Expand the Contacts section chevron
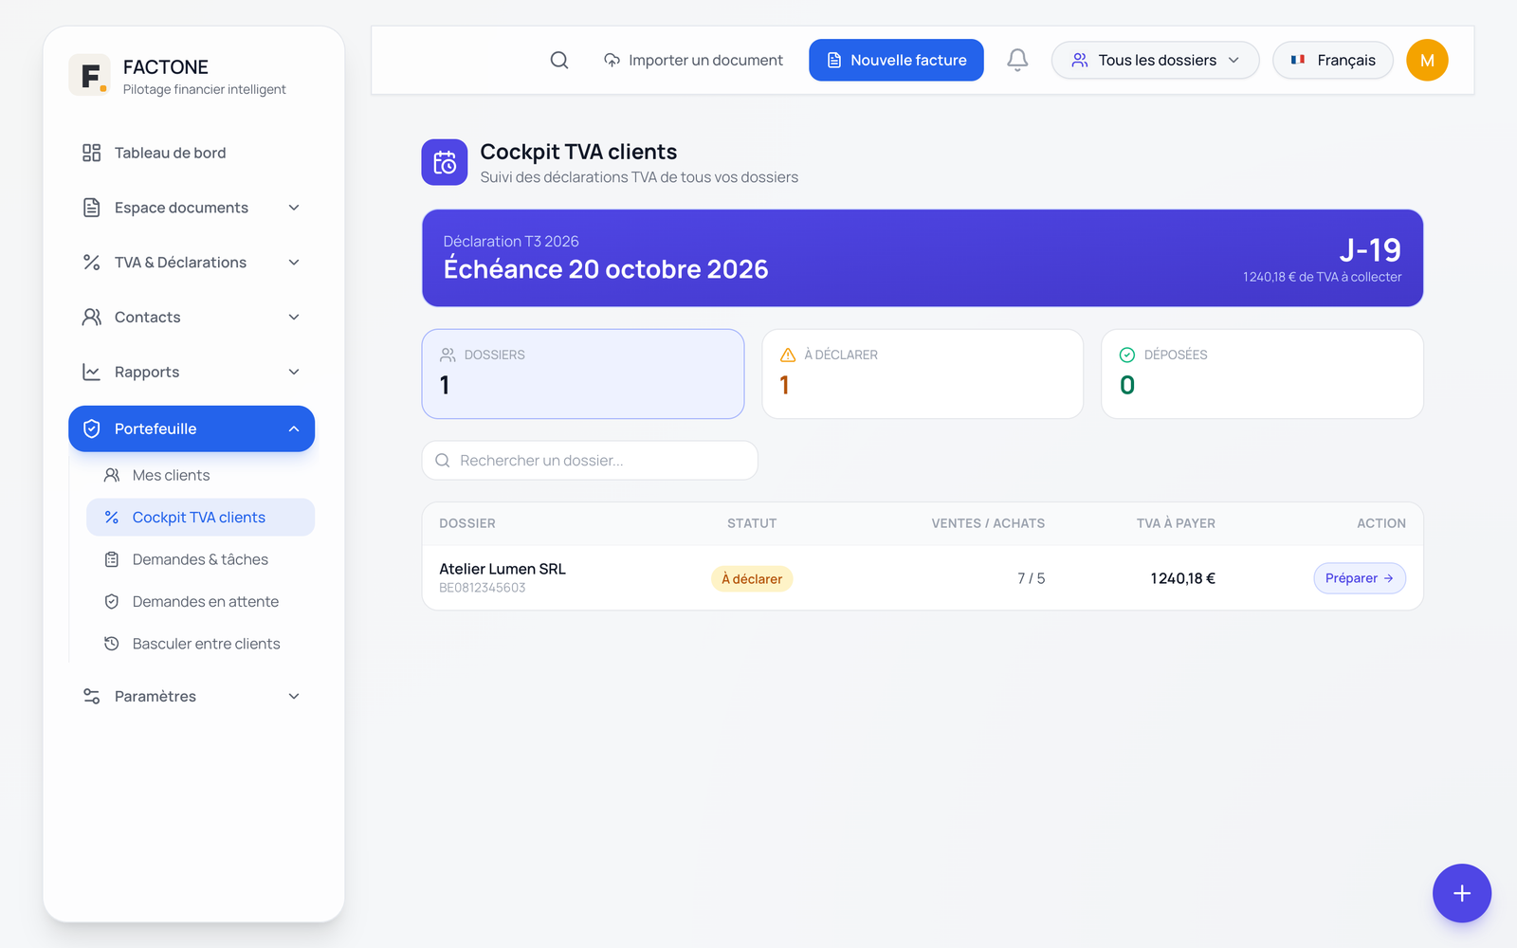This screenshot has height=948, width=1517. 294,317
